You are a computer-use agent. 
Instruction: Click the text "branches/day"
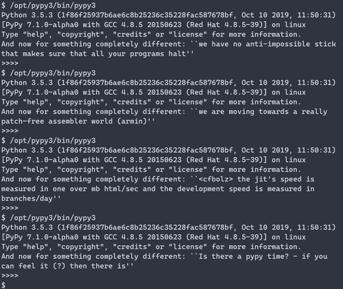click(x=27, y=198)
